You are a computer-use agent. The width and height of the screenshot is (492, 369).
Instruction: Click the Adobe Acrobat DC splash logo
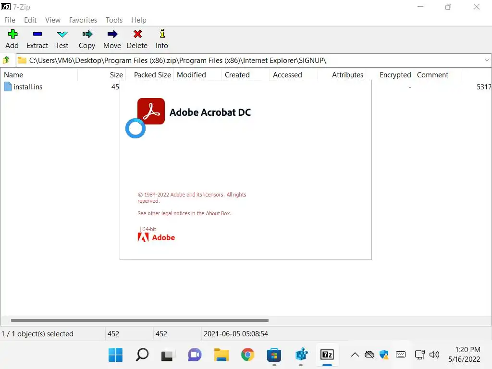151,111
